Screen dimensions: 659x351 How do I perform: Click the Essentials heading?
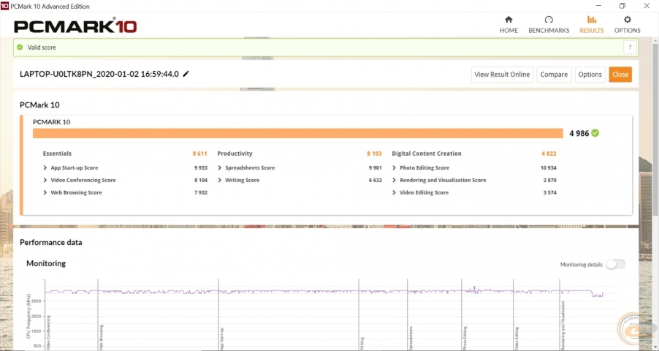pyautogui.click(x=57, y=154)
